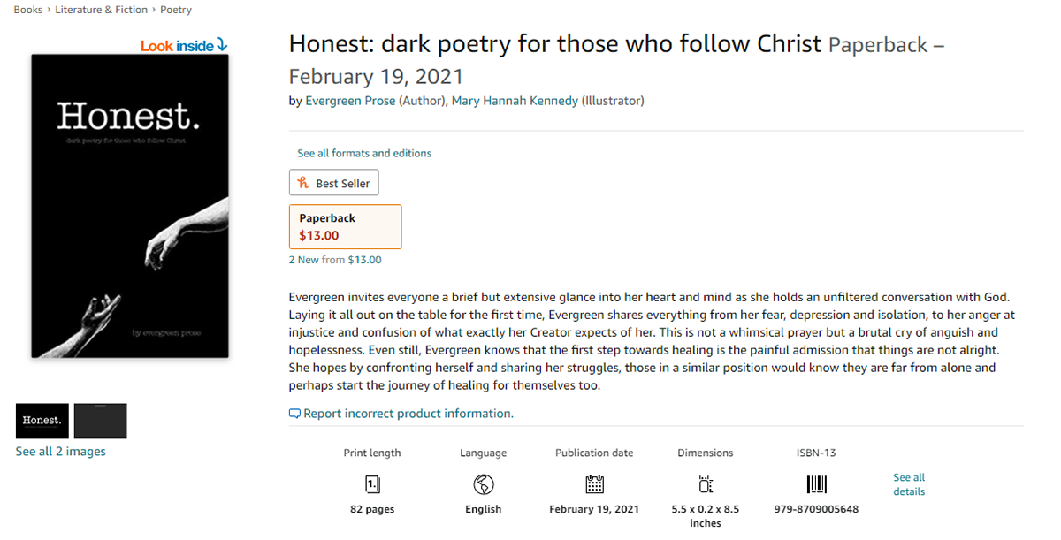Click the ISBN-13 barcode icon

(x=816, y=484)
